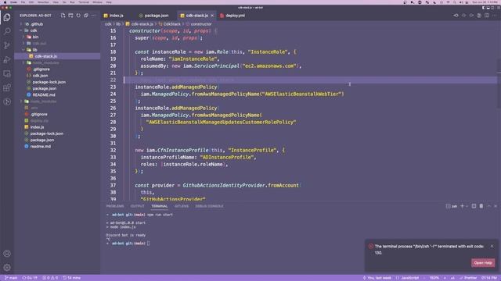This screenshot has width=501, height=281.
Task: Click the Collapse Folders icon in Explorer
Action: pos(86,16)
